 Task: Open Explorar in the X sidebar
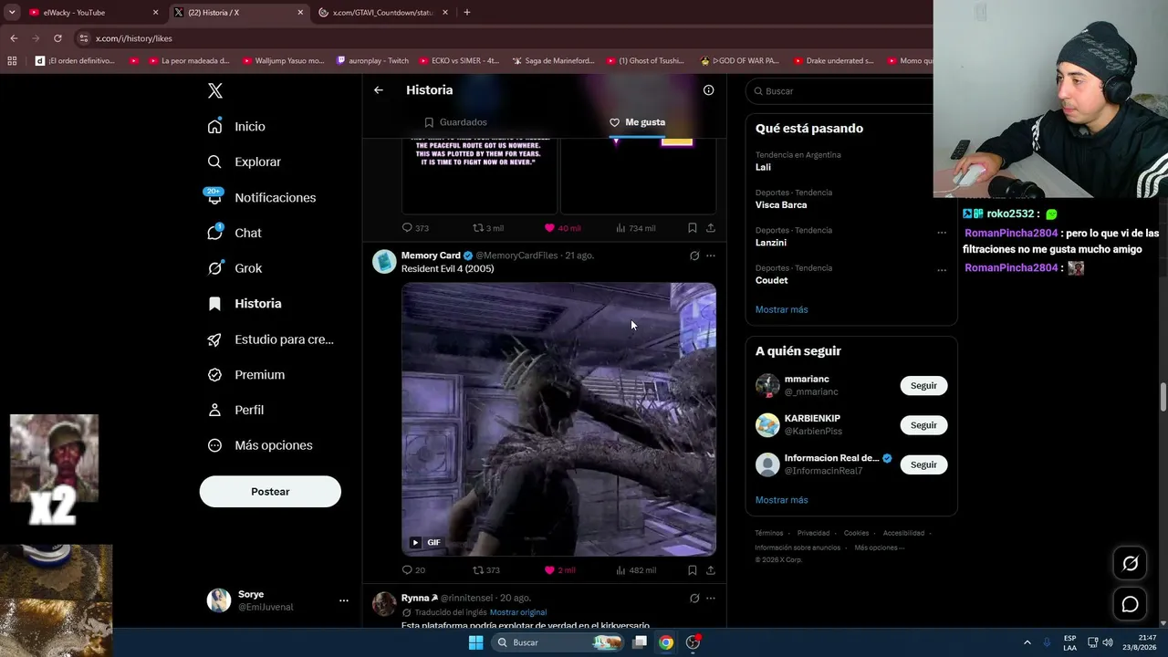point(244,162)
